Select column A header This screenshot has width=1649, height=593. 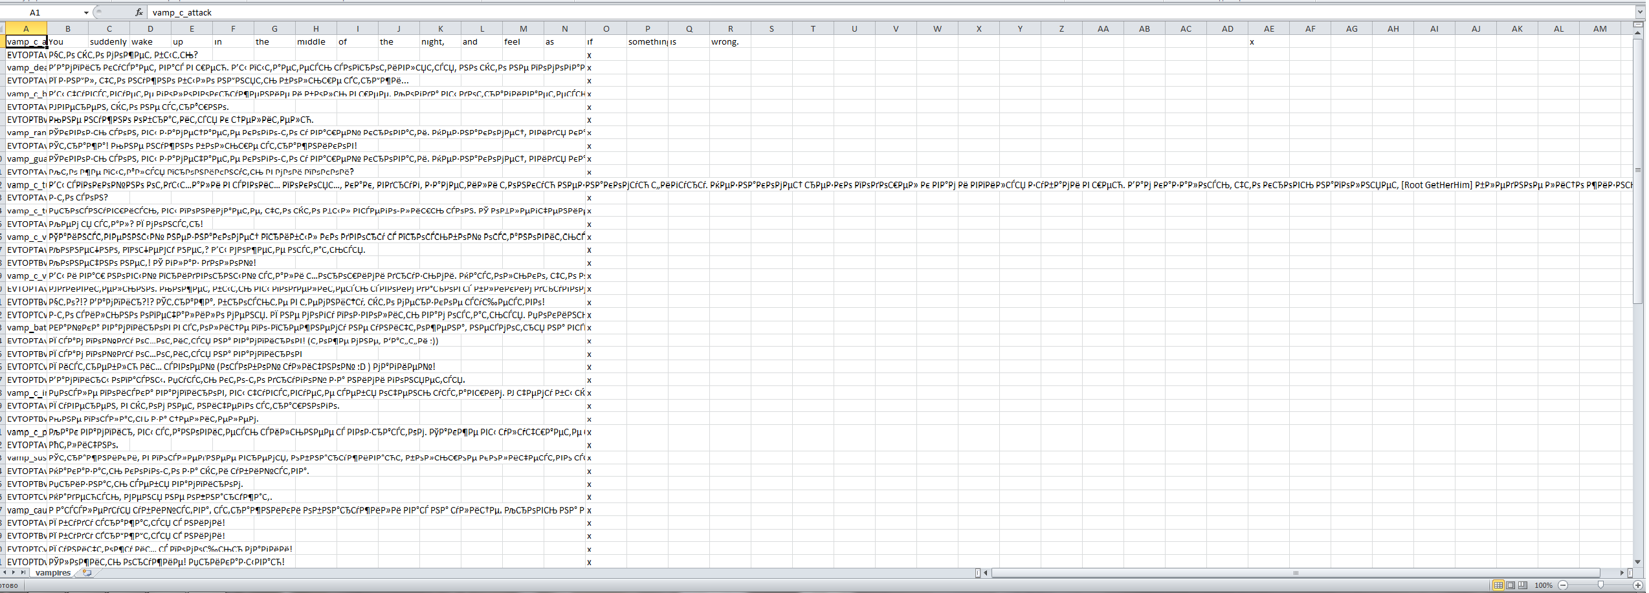tap(26, 28)
